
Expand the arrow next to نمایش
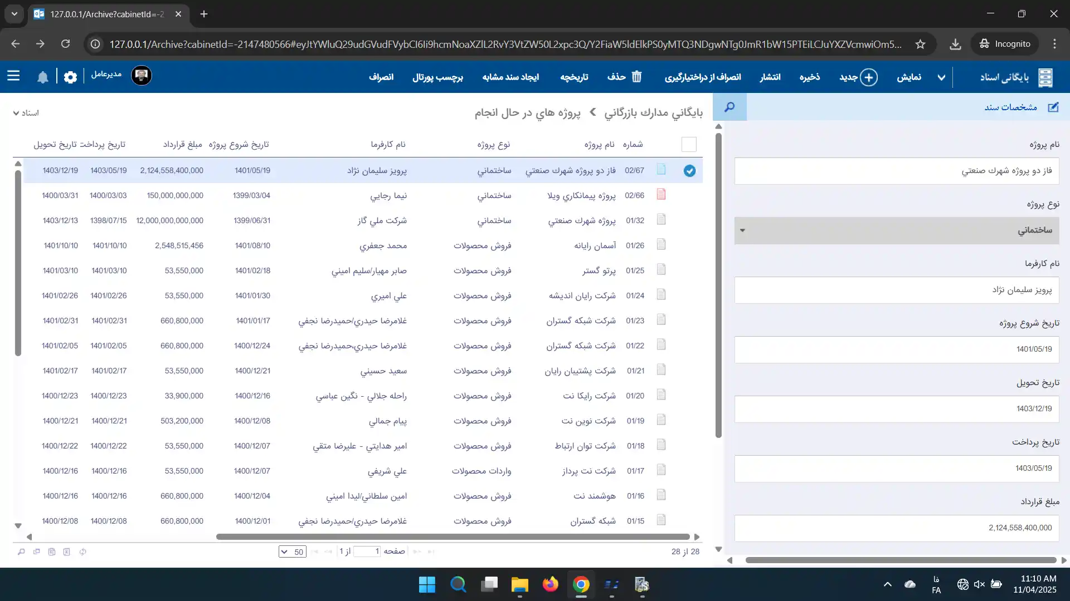(941, 77)
